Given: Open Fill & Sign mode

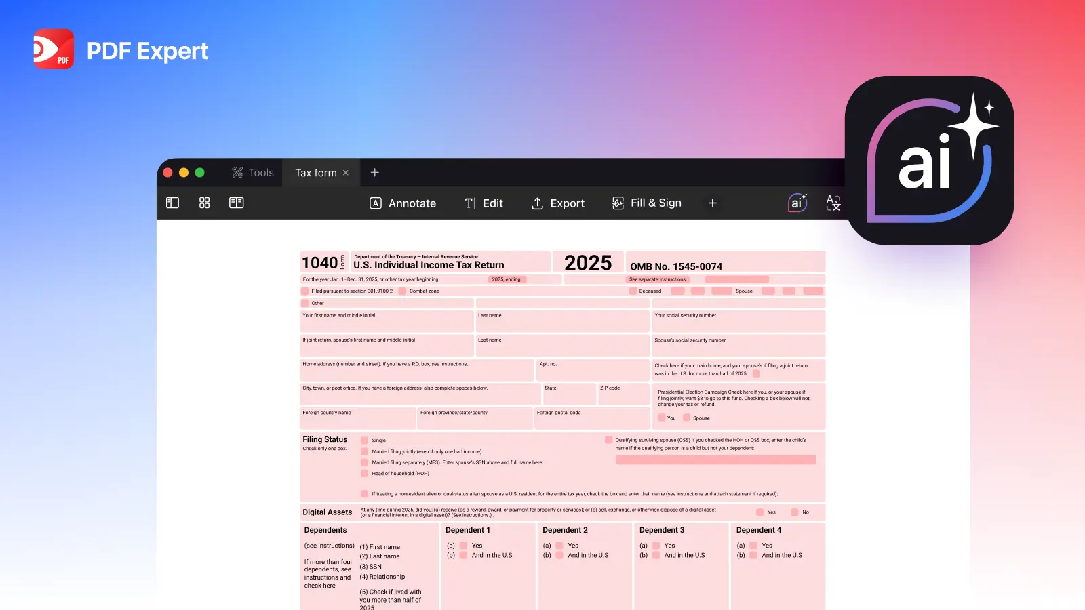Looking at the screenshot, I should pyautogui.click(x=647, y=203).
